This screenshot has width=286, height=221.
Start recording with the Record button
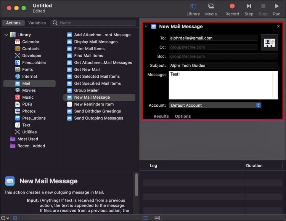232,10
